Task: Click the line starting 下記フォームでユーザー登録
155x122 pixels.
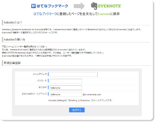Action: coord(25,47)
